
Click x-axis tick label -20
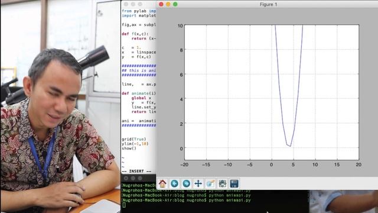tap(184, 164)
